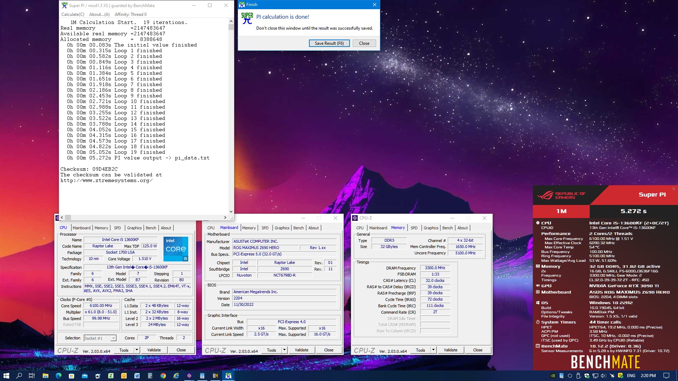
Task: Click Save Result (F6) button
Action: [x=329, y=43]
